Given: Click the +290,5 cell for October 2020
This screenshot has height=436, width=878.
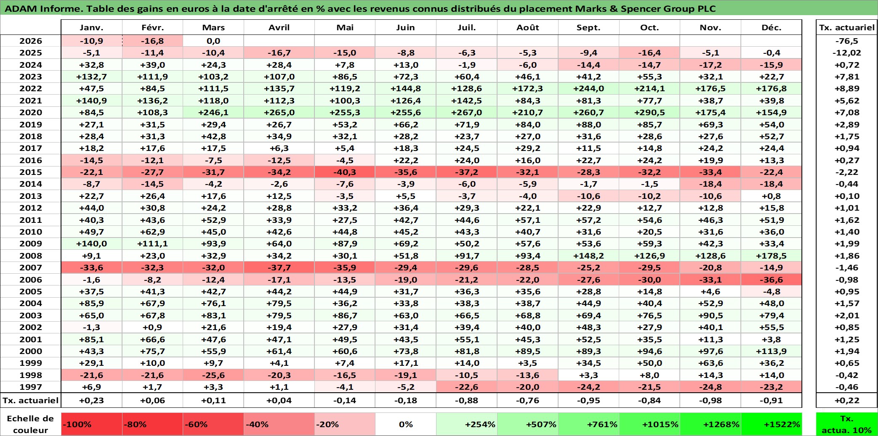Looking at the screenshot, I should point(649,112).
